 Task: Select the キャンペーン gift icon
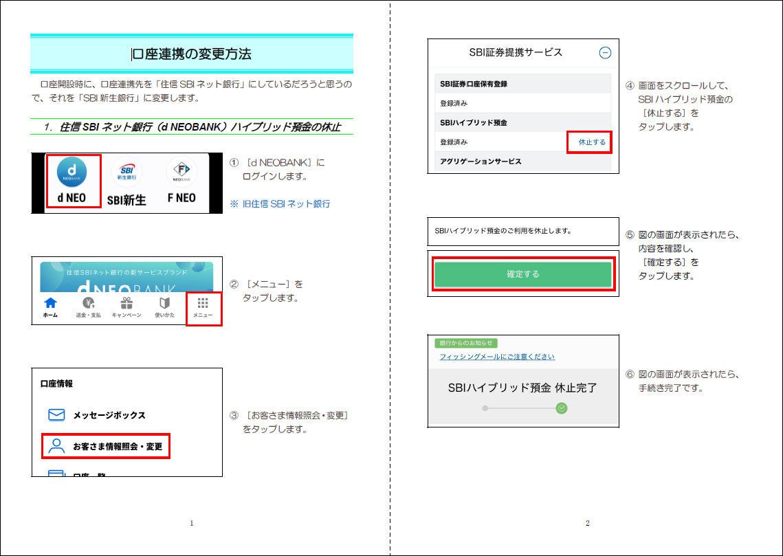pos(126,303)
